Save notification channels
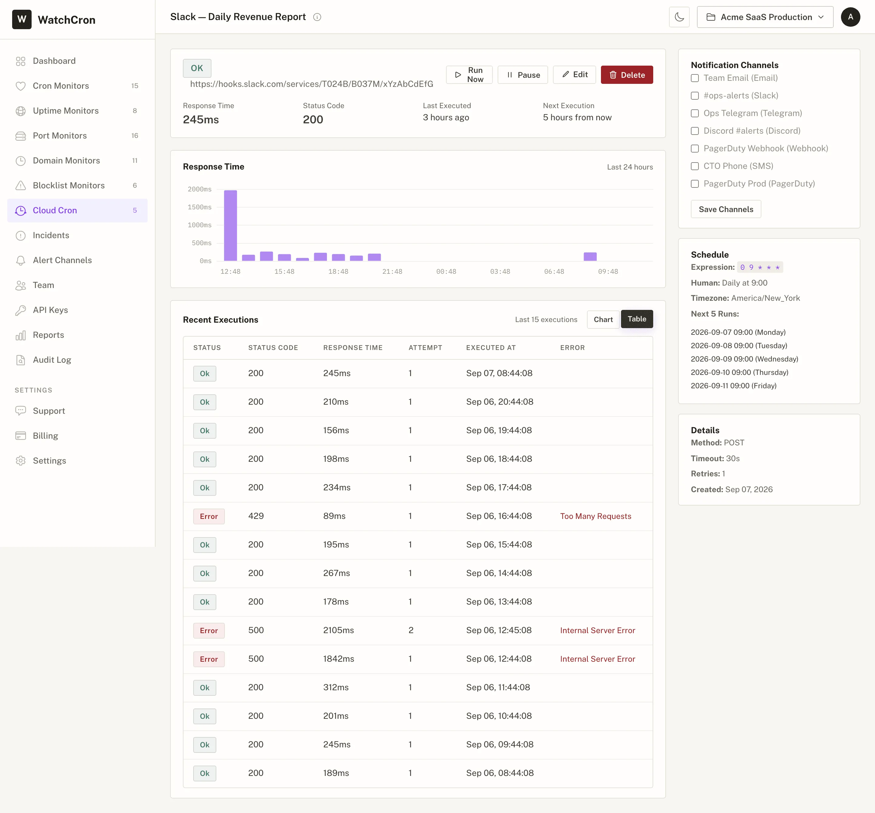Image resolution: width=875 pixels, height=813 pixels. (x=726, y=209)
